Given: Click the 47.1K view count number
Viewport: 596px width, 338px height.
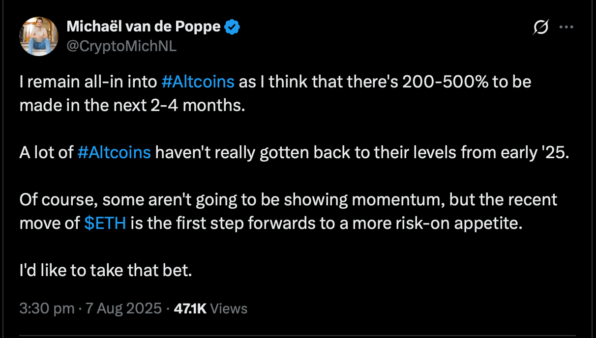Looking at the screenshot, I should tap(190, 309).
